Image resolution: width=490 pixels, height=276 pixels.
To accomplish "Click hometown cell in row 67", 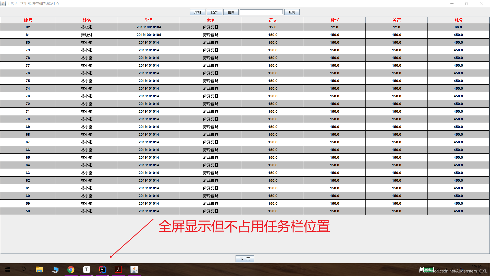I will click(211, 142).
